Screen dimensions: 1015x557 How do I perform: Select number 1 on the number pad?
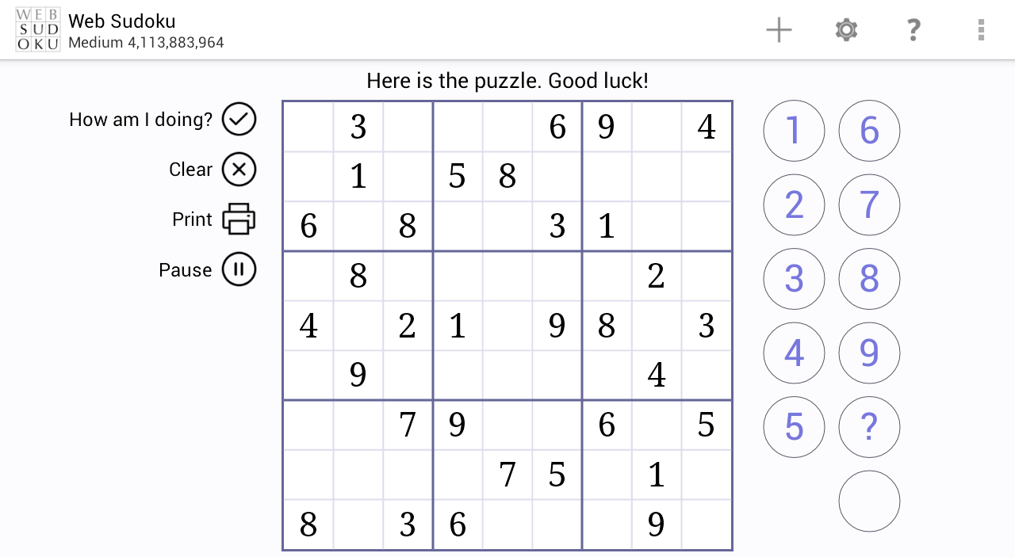coord(794,131)
